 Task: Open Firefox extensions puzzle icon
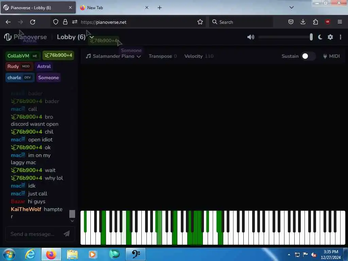pyautogui.click(x=315, y=22)
